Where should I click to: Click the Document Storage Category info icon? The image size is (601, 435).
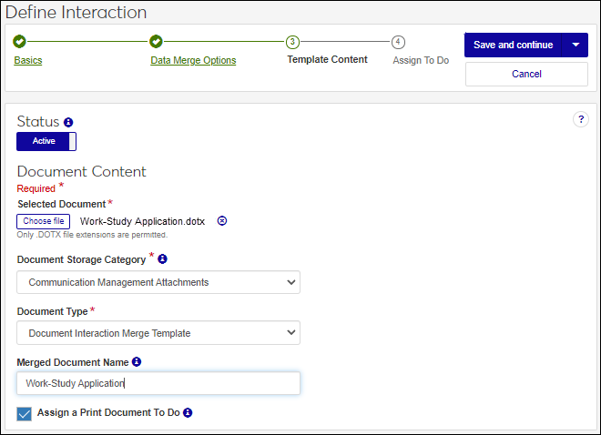[x=162, y=259]
